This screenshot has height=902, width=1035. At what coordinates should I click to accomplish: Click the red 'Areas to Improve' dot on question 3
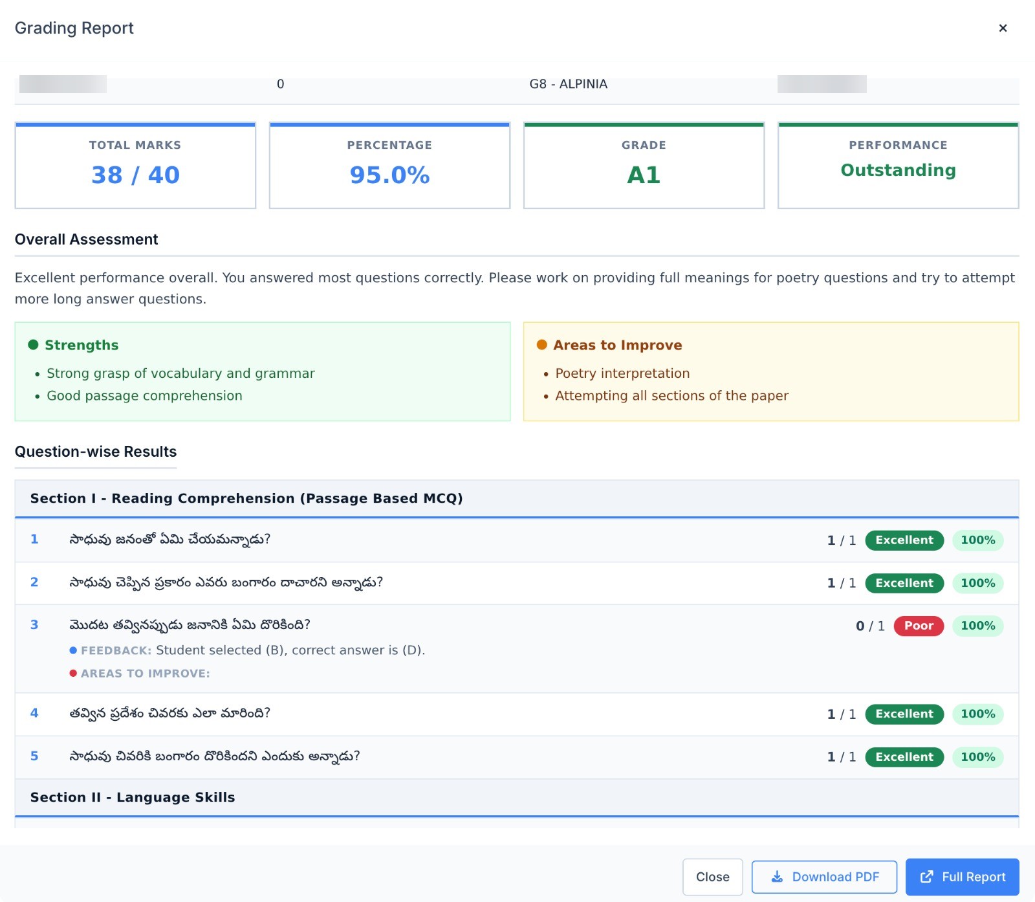73,674
